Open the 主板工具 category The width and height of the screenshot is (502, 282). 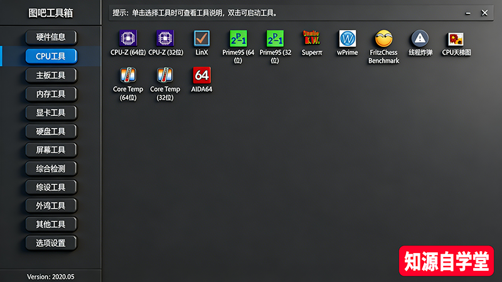click(51, 75)
